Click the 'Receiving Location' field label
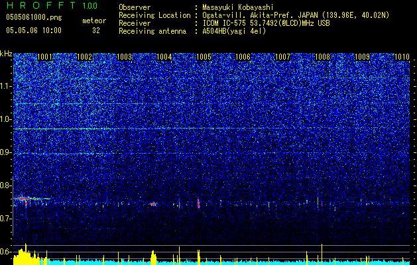The width and height of the screenshot is (417, 265). 154,15
